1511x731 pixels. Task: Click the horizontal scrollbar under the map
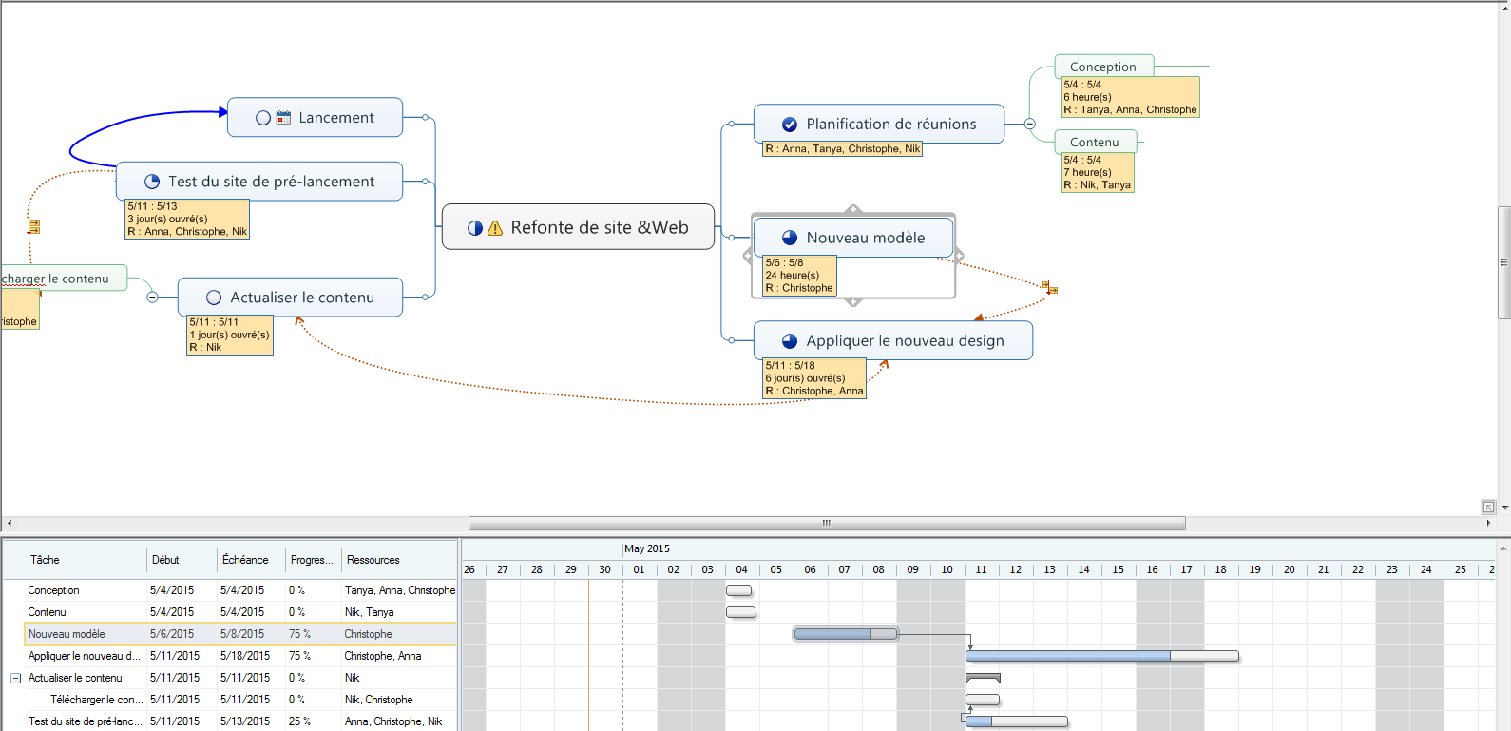pyautogui.click(x=826, y=523)
